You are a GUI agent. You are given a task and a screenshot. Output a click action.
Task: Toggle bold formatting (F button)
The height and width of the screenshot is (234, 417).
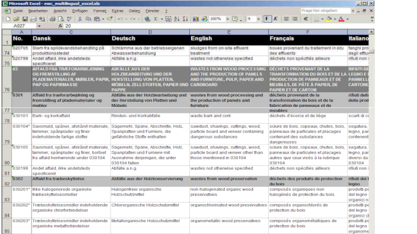tap(267, 19)
